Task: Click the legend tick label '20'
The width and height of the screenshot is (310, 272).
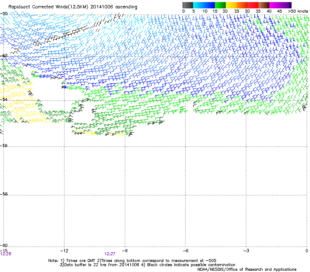Action: tap(225, 11)
